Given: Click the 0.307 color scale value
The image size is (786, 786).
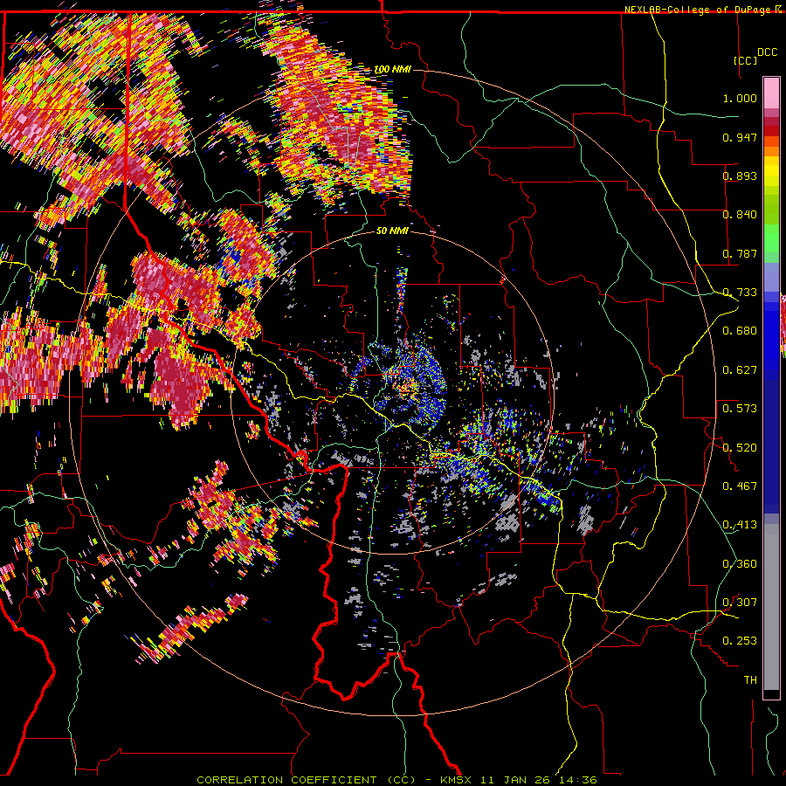Looking at the screenshot, I should pos(740,603).
